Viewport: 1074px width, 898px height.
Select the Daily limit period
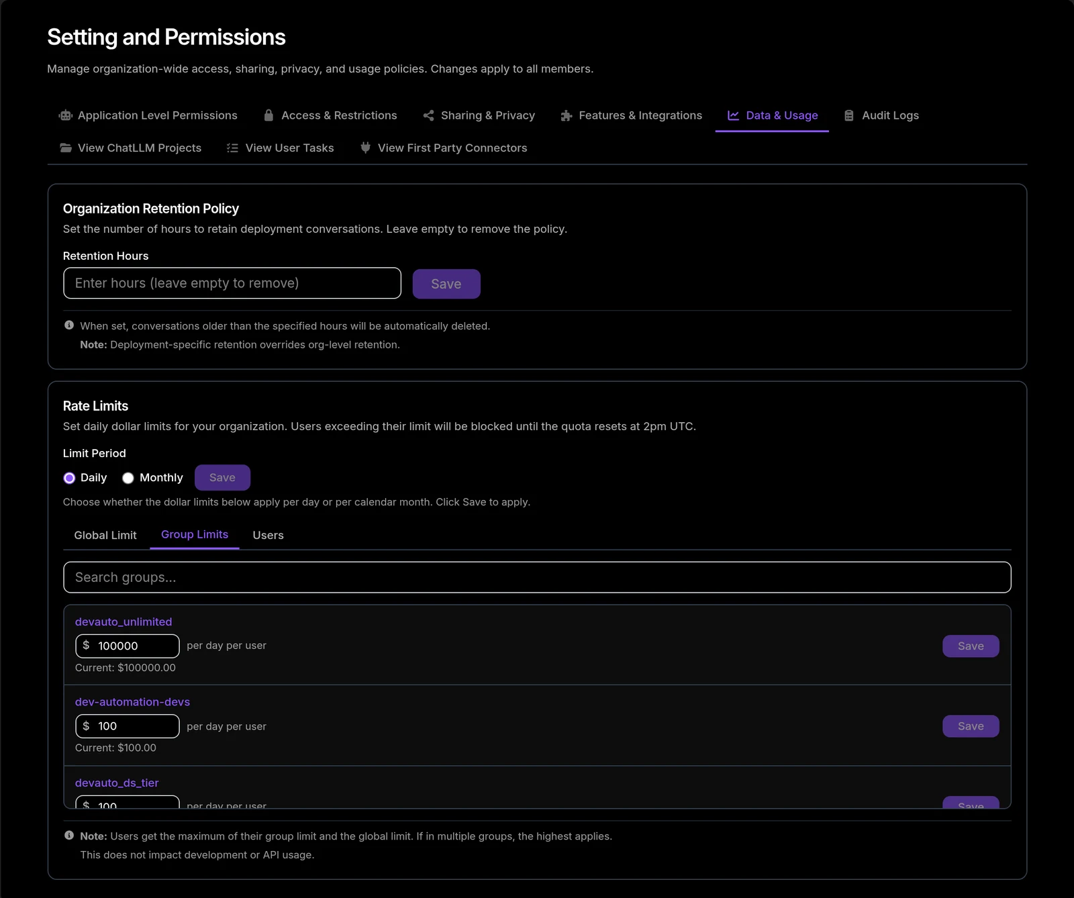point(69,478)
